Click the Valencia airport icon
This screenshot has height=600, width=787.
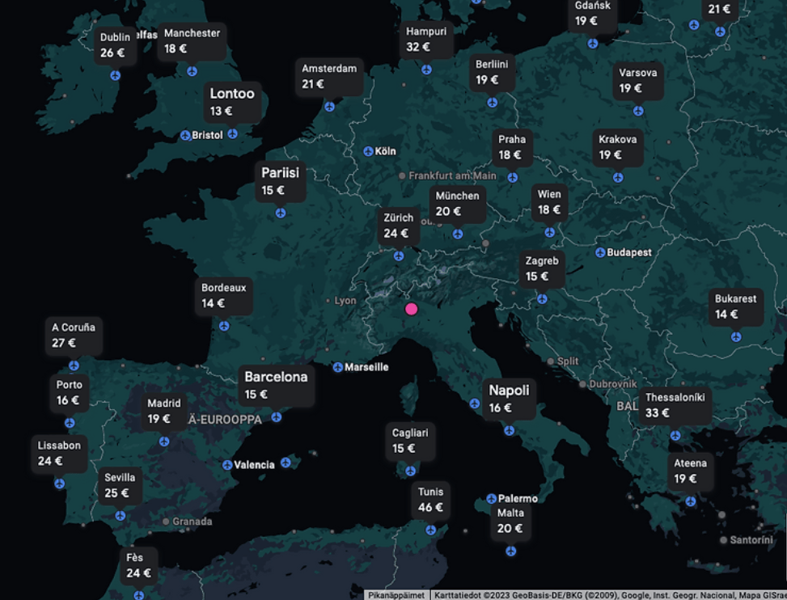pos(227,465)
